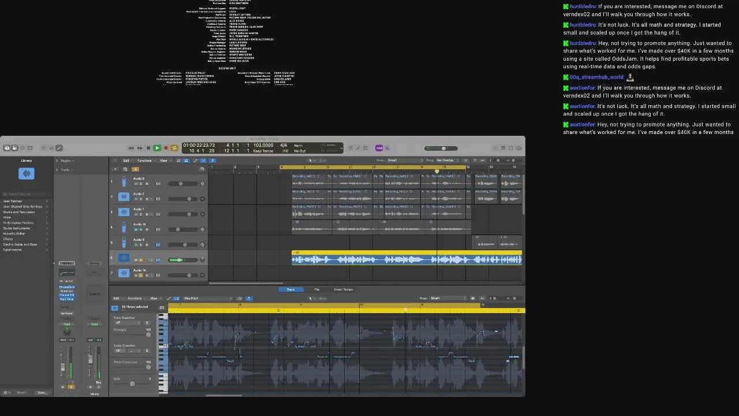Mute the Audio 8 track
Image resolution: width=739 pixels, height=416 pixels.
(x=136, y=184)
